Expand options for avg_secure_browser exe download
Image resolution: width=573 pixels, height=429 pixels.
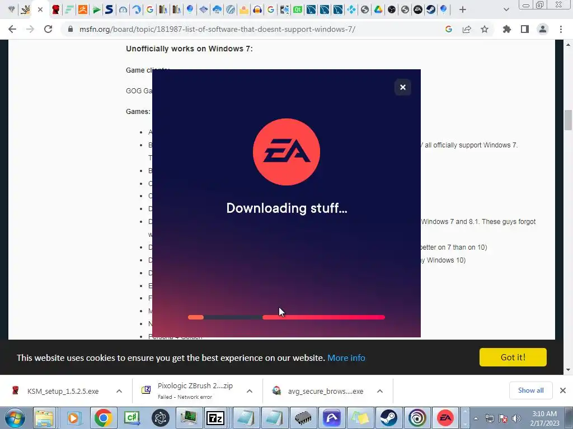pyautogui.click(x=380, y=391)
